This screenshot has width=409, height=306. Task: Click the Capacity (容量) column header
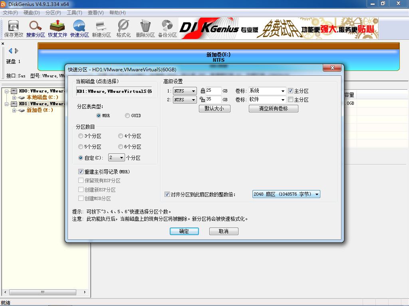349,95
